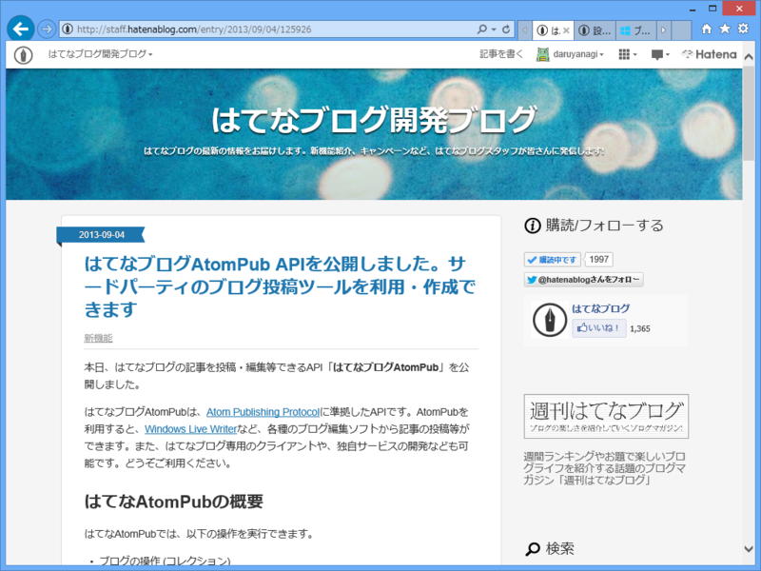Viewport: 761px width, 571px height.
Task: Open Favorites with the star icon
Action: [725, 30]
